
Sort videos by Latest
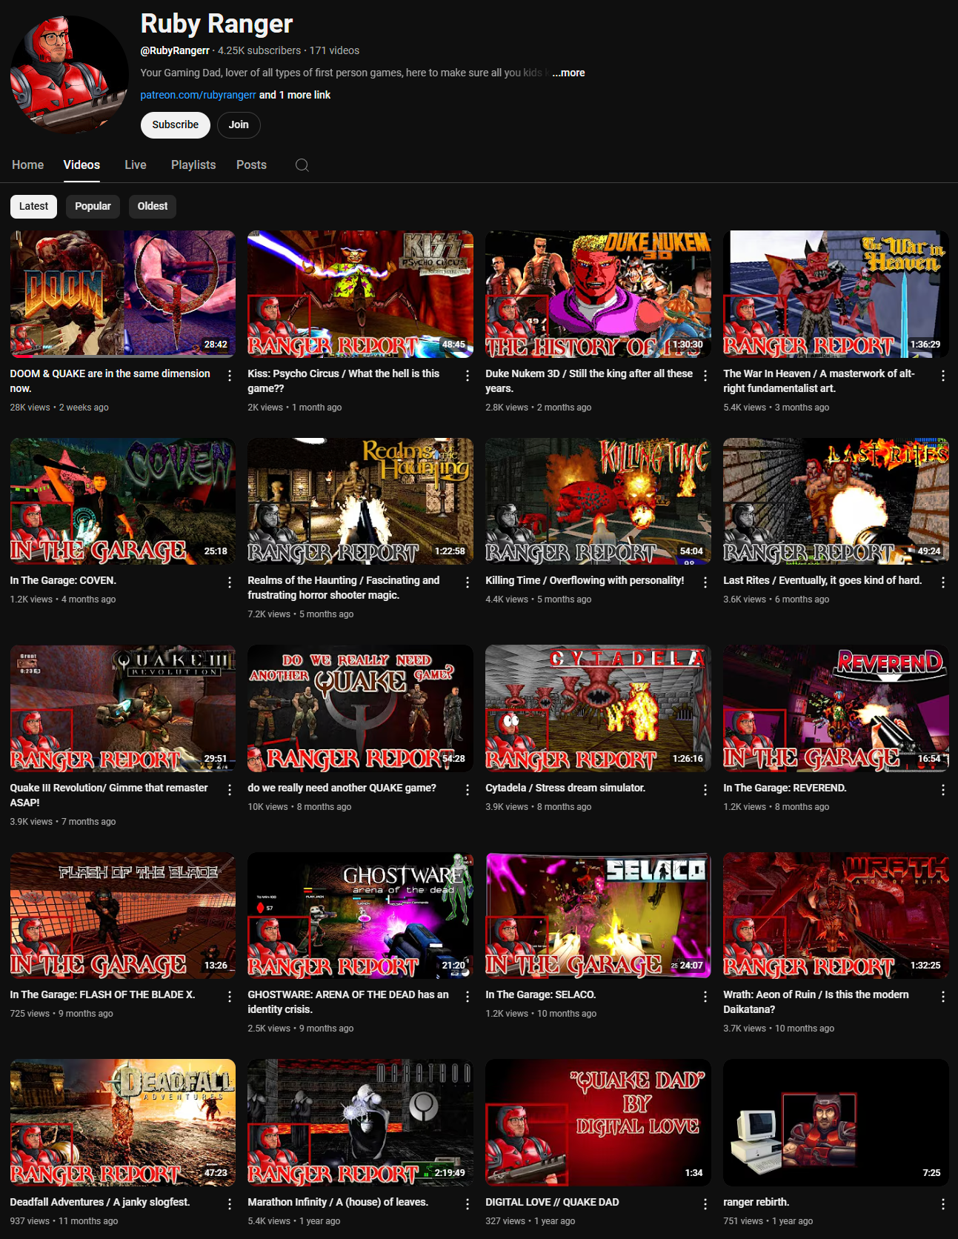pos(33,206)
